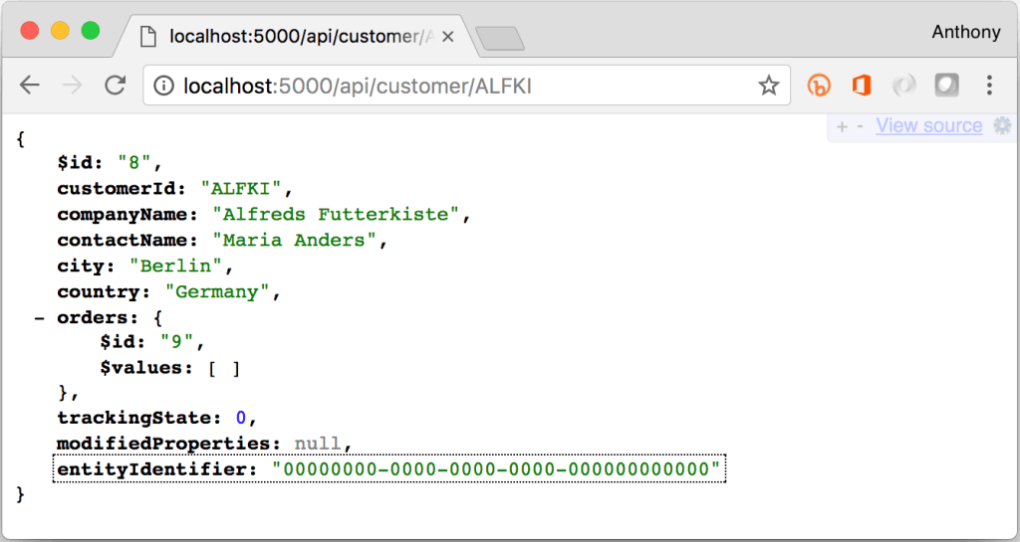The width and height of the screenshot is (1020, 542).
Task: Click the "9" $id value under orders
Action: click(x=176, y=342)
